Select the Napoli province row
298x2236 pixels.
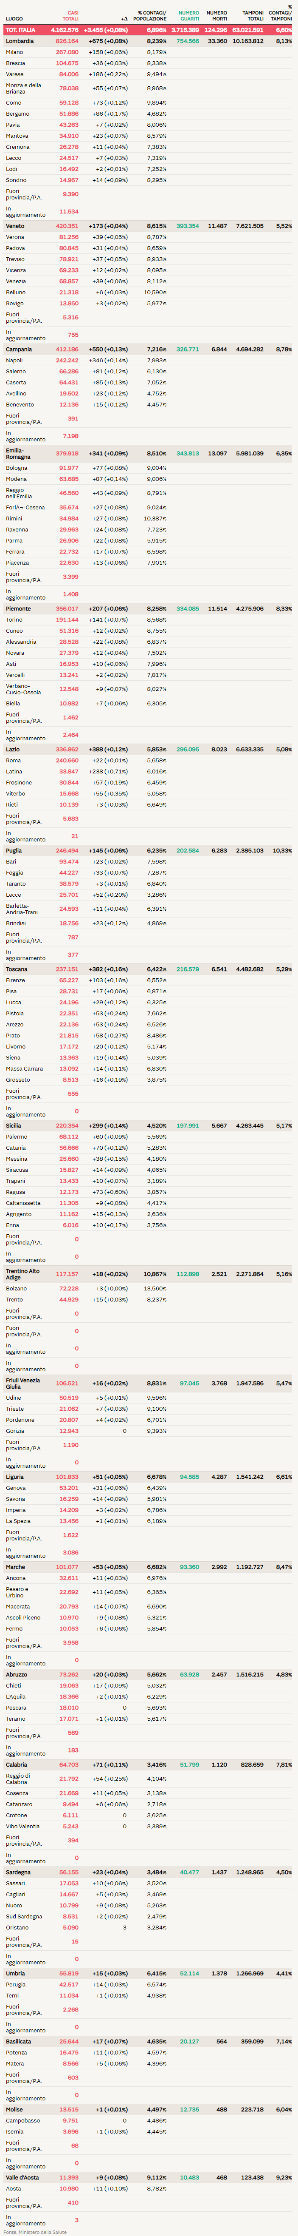coord(15,360)
